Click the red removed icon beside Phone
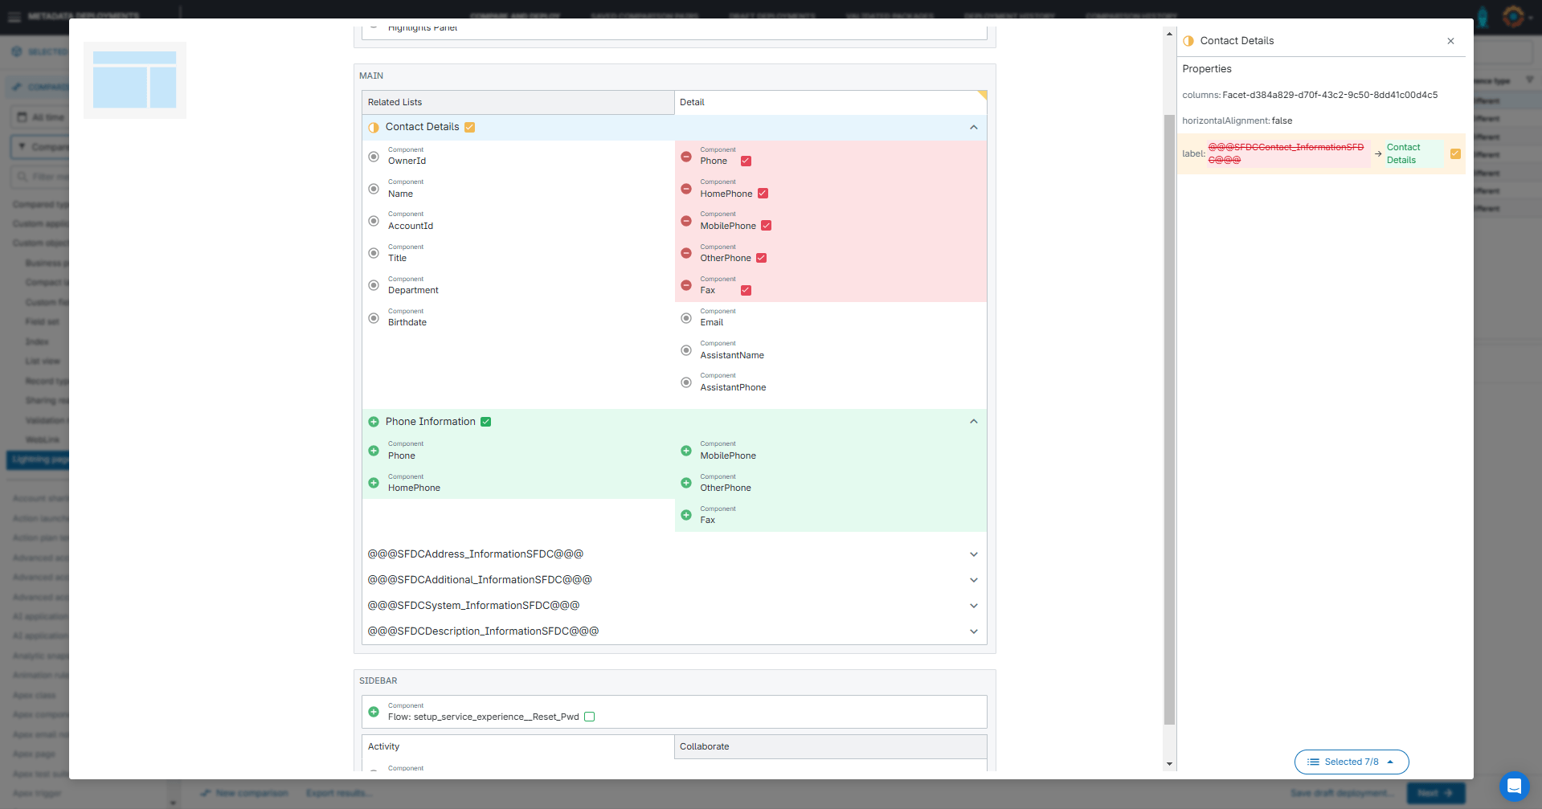This screenshot has height=809, width=1542. (686, 157)
